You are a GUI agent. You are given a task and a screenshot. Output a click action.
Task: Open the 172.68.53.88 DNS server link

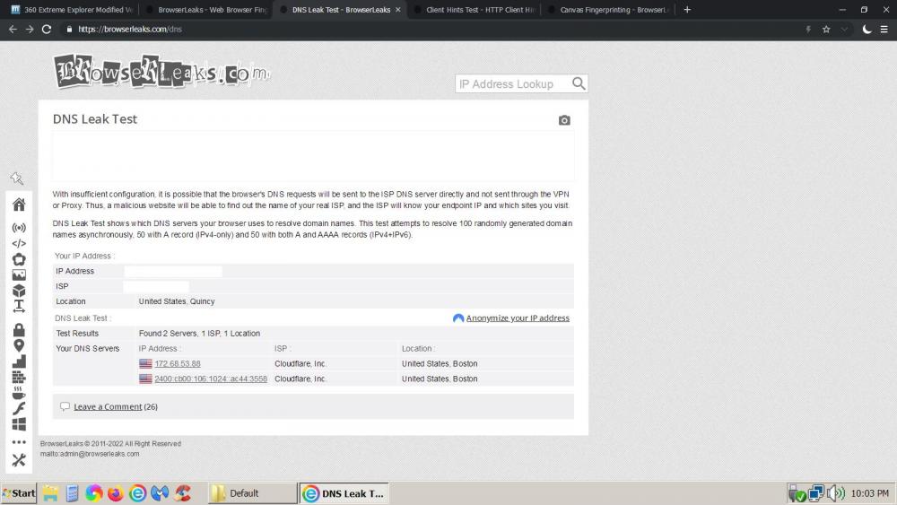pyautogui.click(x=178, y=364)
